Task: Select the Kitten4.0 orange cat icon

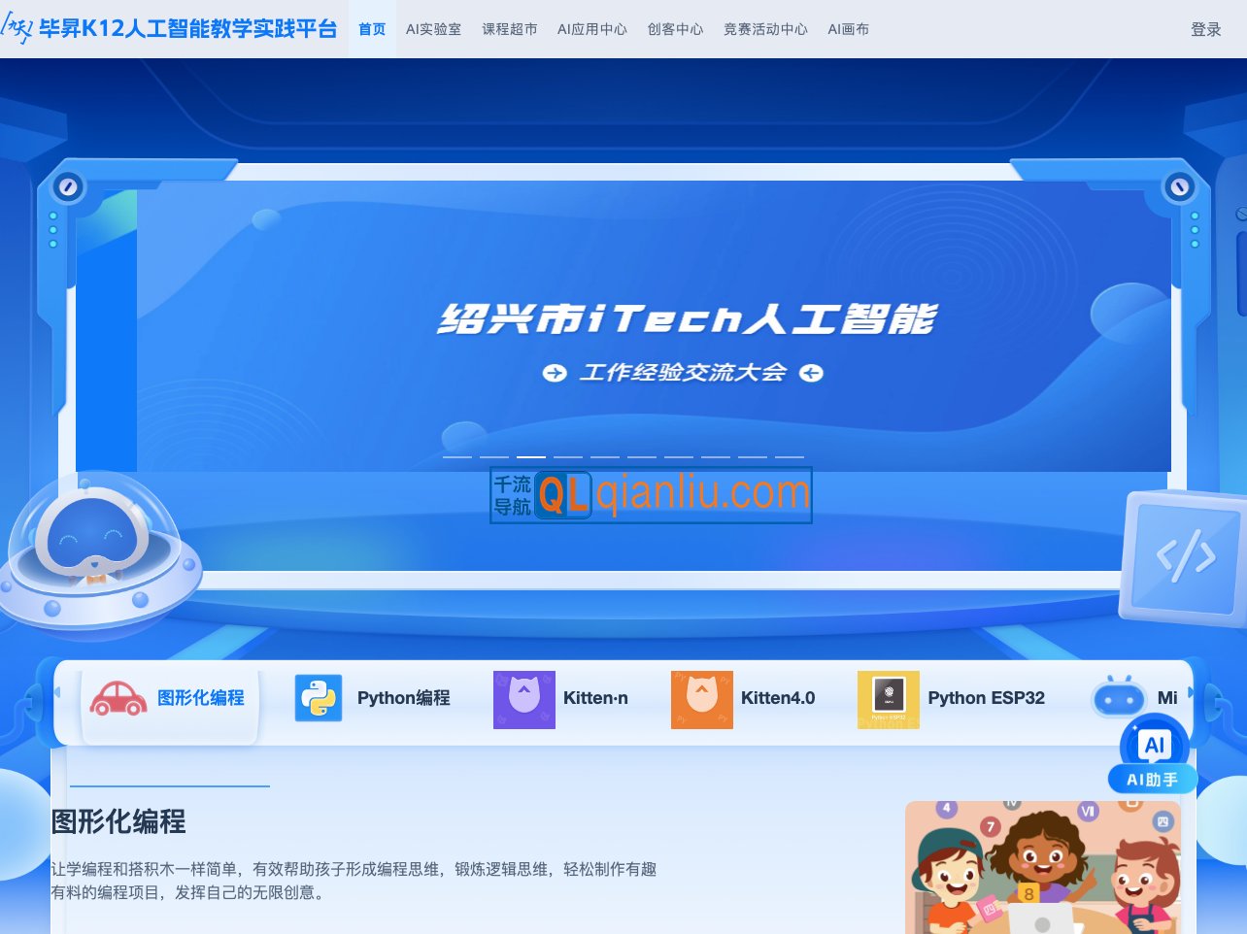Action: click(702, 698)
